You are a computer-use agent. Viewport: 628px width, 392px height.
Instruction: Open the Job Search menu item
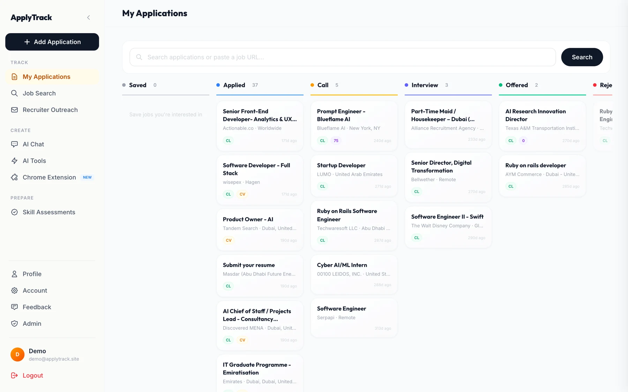(x=52, y=93)
